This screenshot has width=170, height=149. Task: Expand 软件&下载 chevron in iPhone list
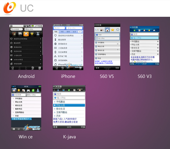(x=82, y=56)
